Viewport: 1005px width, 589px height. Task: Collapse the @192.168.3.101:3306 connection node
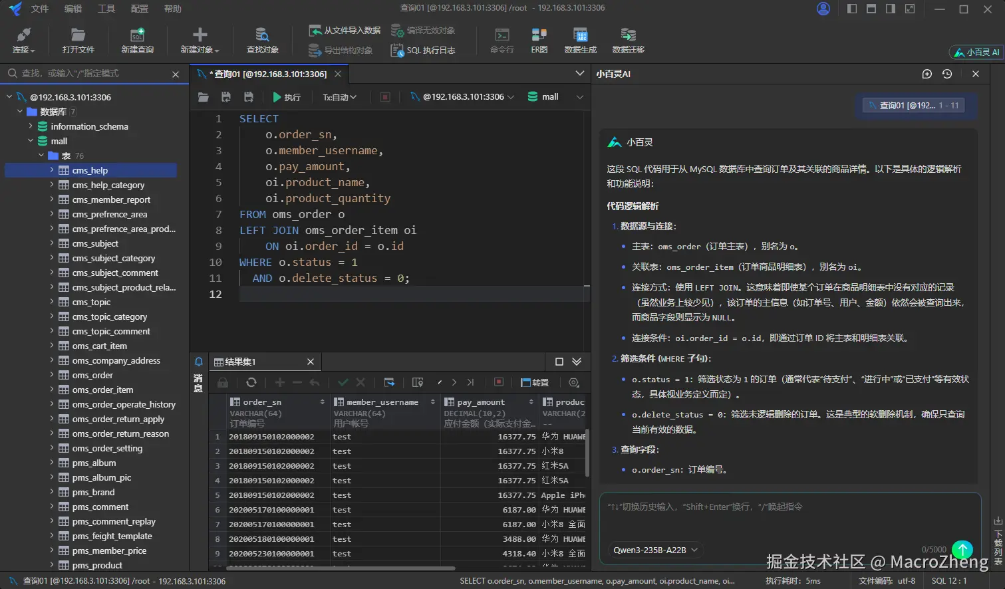point(9,97)
